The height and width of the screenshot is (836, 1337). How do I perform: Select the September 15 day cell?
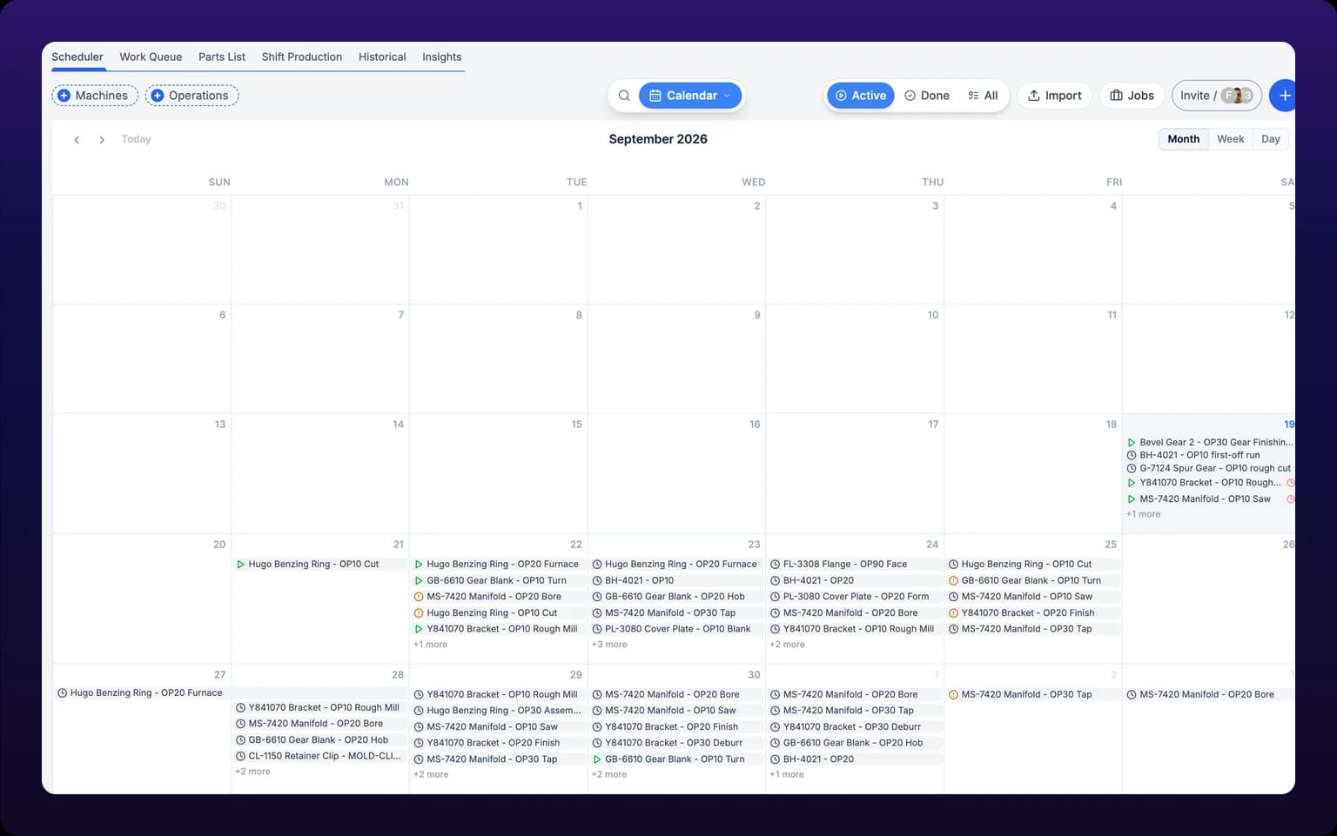pyautogui.click(x=498, y=473)
